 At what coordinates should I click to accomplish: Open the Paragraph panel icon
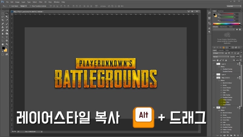click(x=209, y=32)
